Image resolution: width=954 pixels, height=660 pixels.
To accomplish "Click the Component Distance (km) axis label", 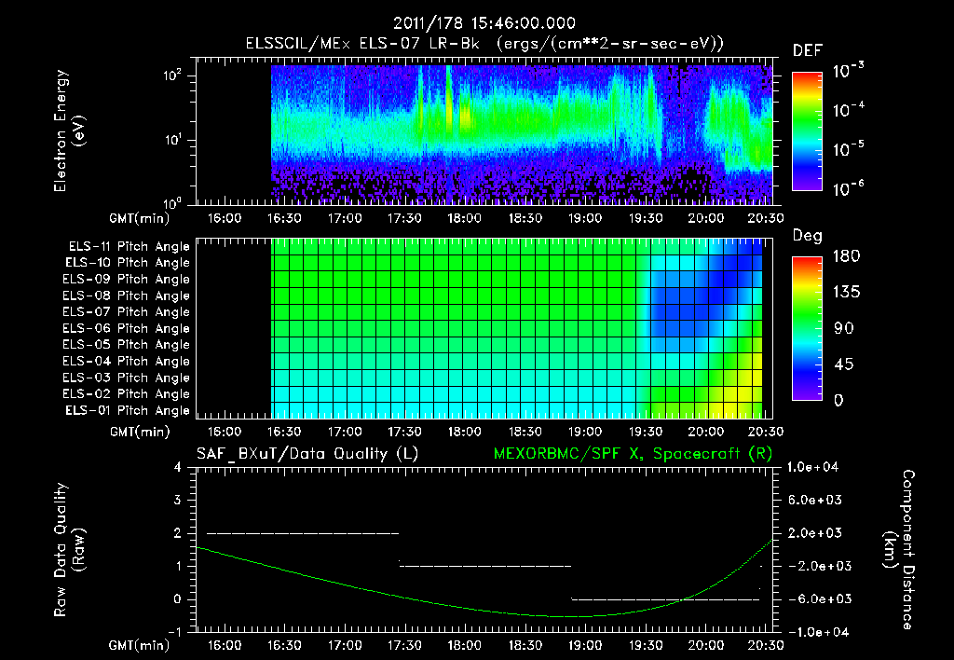I will 899,550.
